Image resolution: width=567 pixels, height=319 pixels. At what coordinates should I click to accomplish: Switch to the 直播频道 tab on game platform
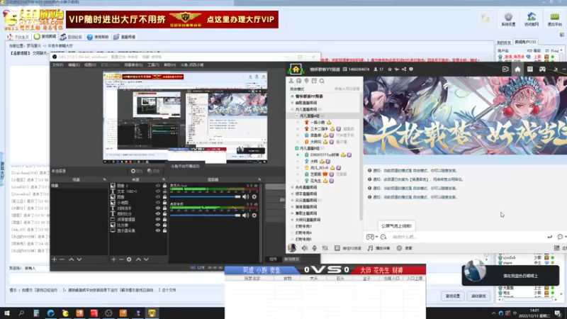coord(125,37)
